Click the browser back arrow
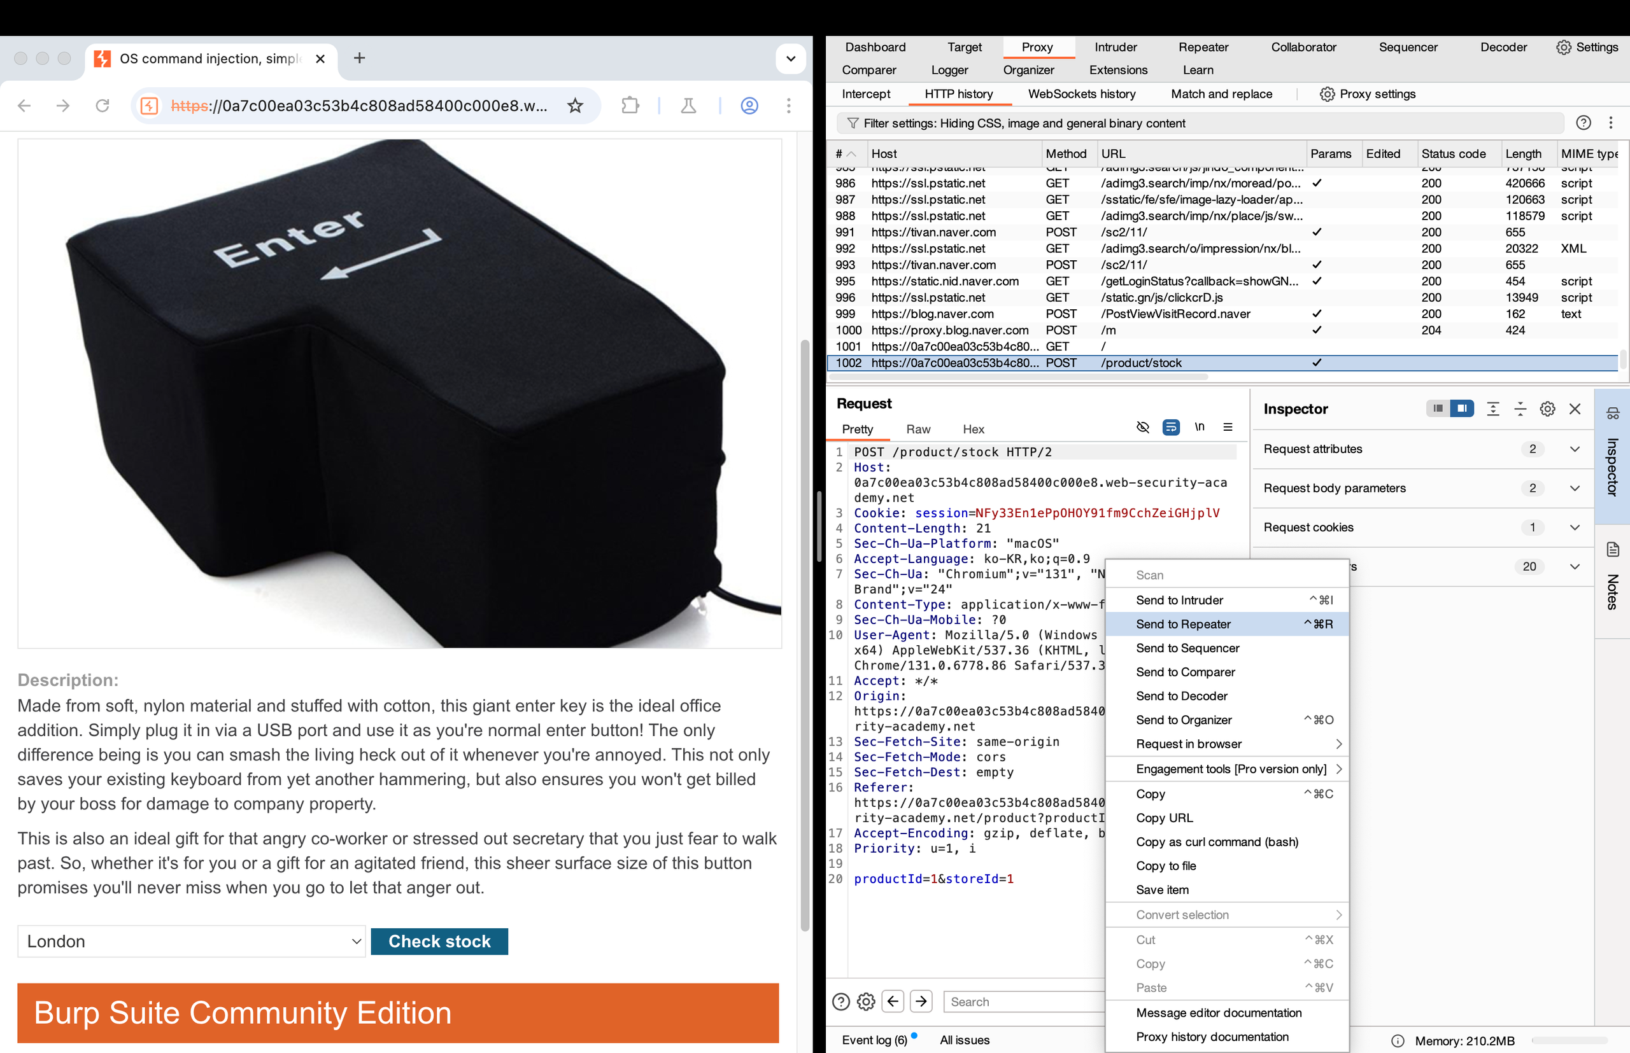 [x=25, y=106]
